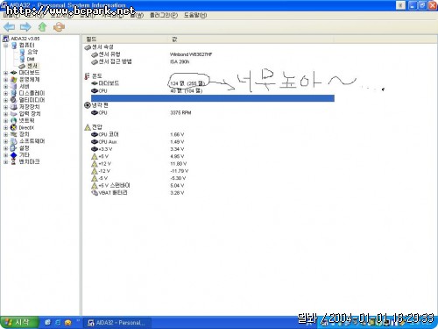Click the 요약 summary icon in tree

tap(22, 52)
